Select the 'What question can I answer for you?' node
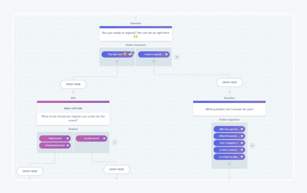307x193 pixels. coord(229,108)
